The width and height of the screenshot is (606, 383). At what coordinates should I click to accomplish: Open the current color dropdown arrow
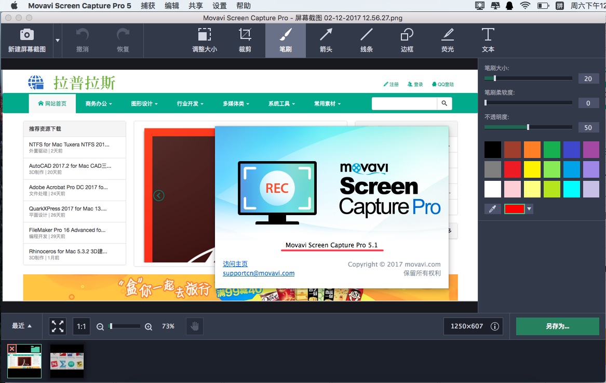(x=529, y=209)
